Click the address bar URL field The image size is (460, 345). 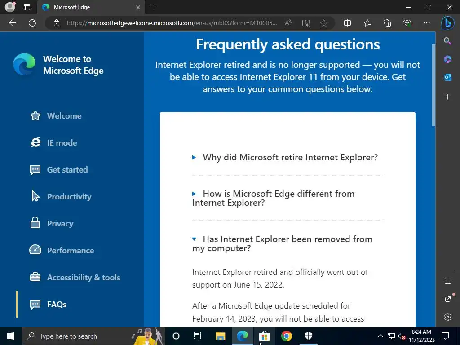coord(172,23)
